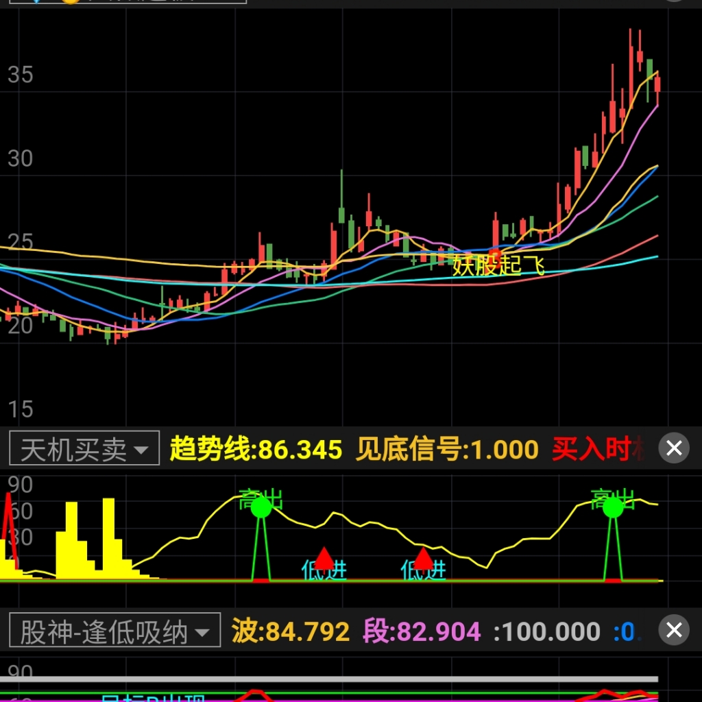The height and width of the screenshot is (702, 702).
Task: Remove the 股神-逢低吸纳 indicator panel
Action: click(673, 630)
